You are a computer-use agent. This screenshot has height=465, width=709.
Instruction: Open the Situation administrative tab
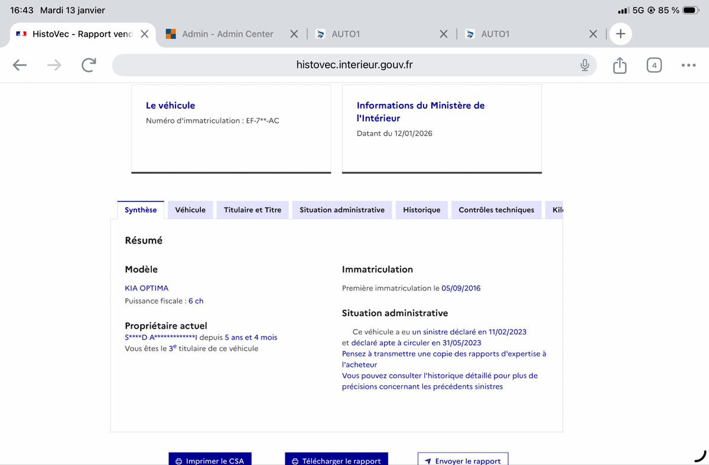click(x=342, y=210)
